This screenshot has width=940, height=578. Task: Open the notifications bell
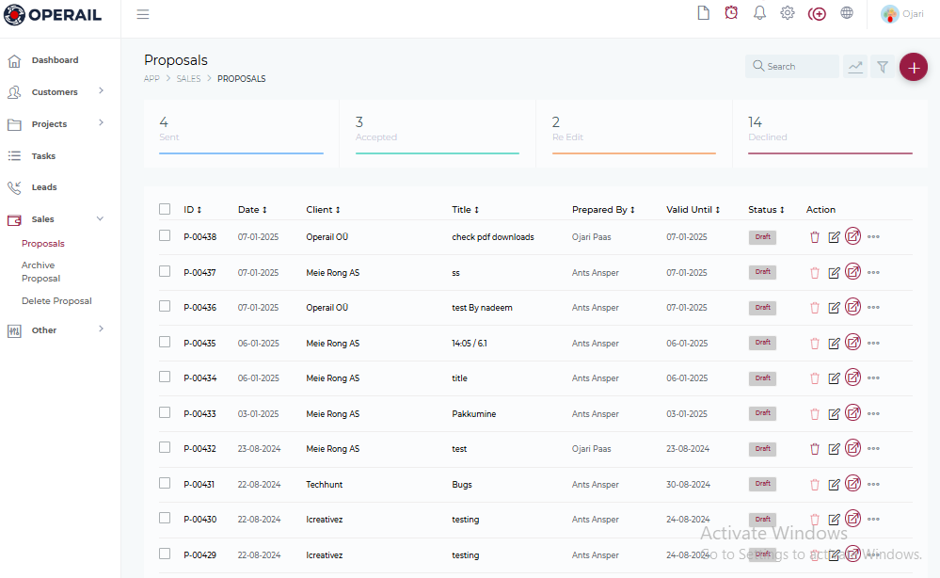click(759, 13)
